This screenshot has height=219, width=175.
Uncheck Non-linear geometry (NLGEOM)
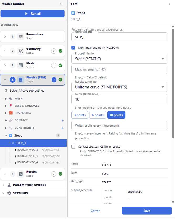(x=73, y=48)
